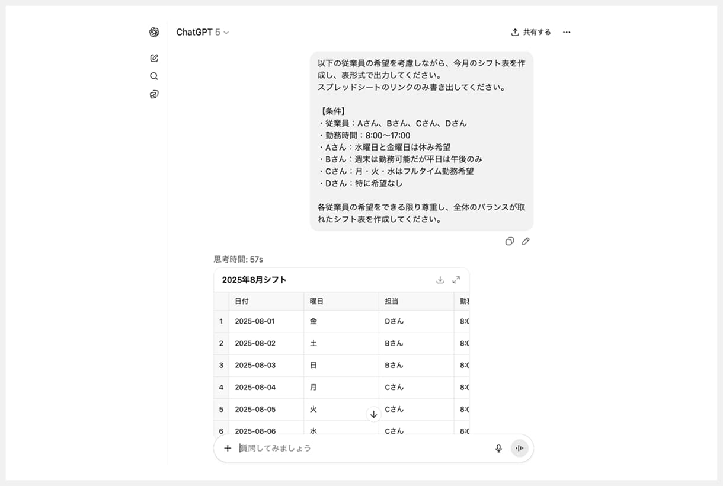Click the search icon in the sidebar
This screenshot has width=723, height=486.
(x=154, y=76)
